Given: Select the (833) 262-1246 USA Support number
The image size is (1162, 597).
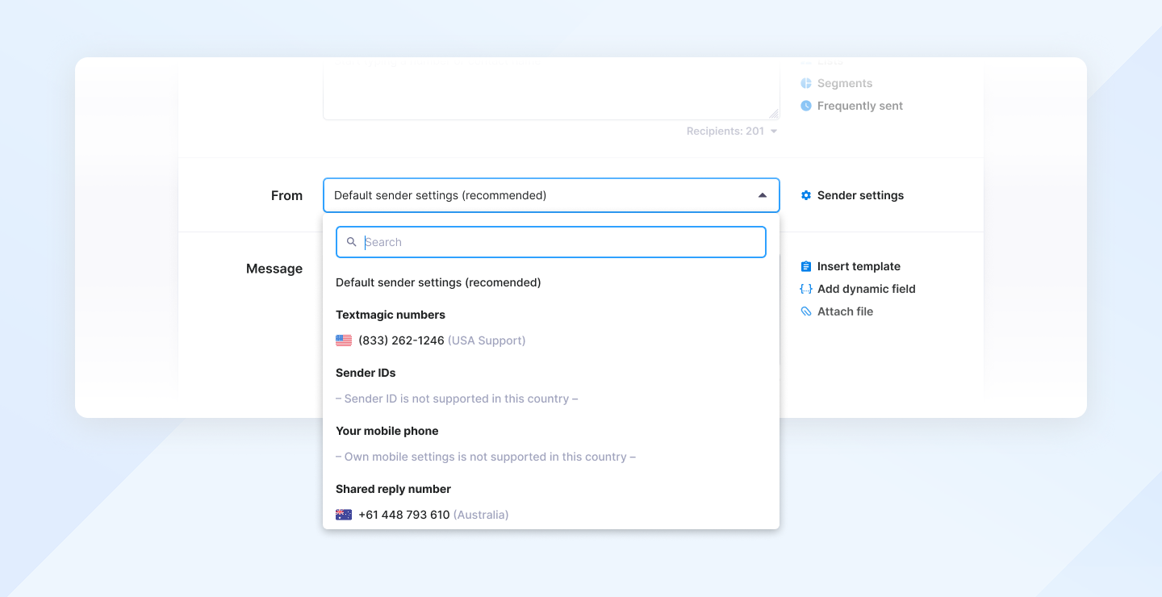Looking at the screenshot, I should (401, 340).
